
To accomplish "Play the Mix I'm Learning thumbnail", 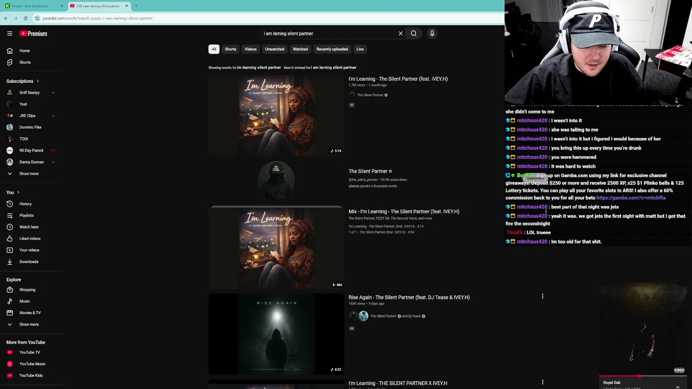I will (276, 248).
